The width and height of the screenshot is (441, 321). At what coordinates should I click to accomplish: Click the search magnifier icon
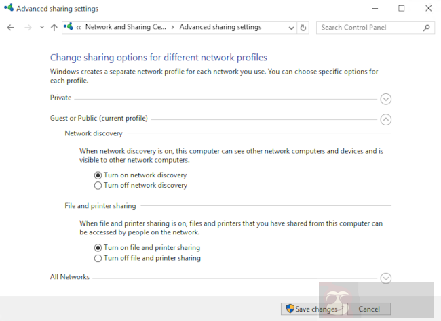coord(426,28)
